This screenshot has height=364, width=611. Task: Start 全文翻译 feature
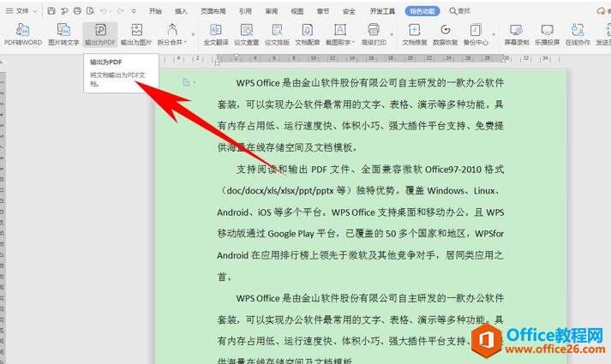216,34
